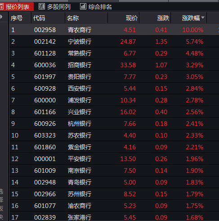Image resolution: width=219 pixels, height=221 pixels.
Task: Click stock code 000001
Action: pos(45,159)
